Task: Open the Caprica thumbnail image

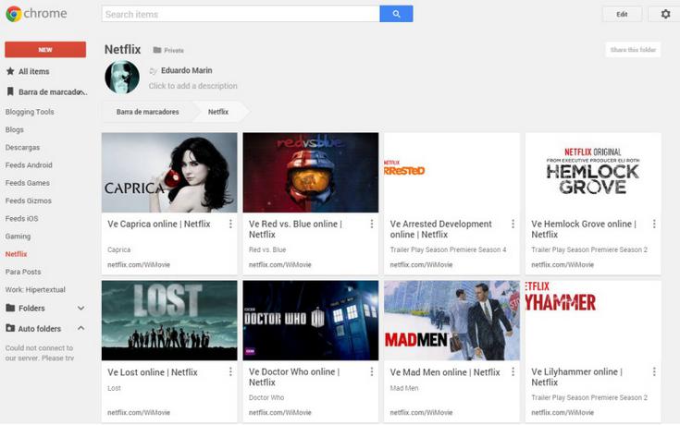Action: pyautogui.click(x=169, y=173)
